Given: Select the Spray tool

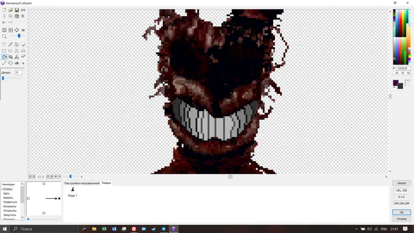Looking at the screenshot, I should click(10, 57).
